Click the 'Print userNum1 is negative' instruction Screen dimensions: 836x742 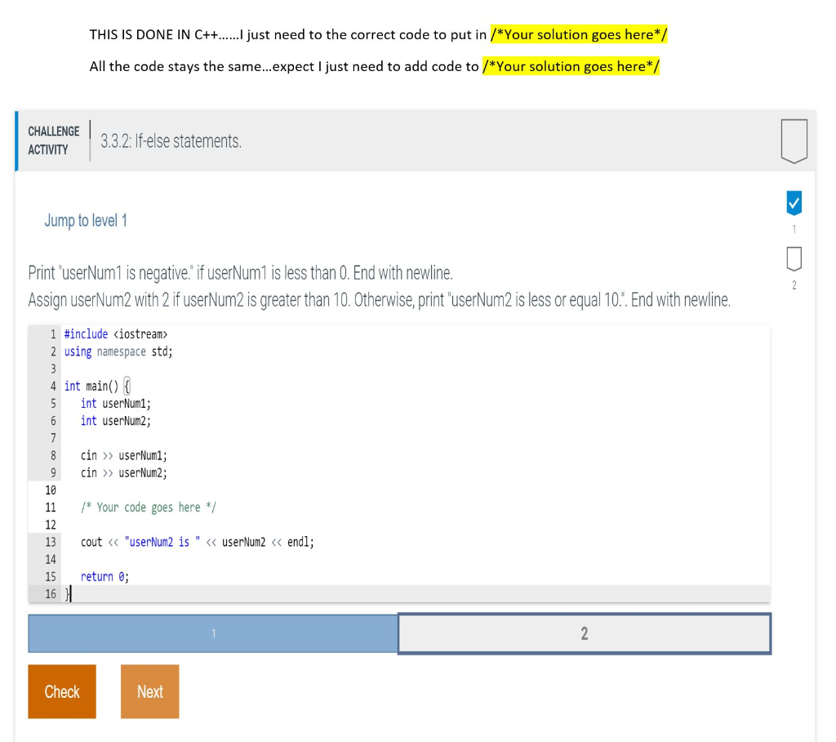click(241, 273)
